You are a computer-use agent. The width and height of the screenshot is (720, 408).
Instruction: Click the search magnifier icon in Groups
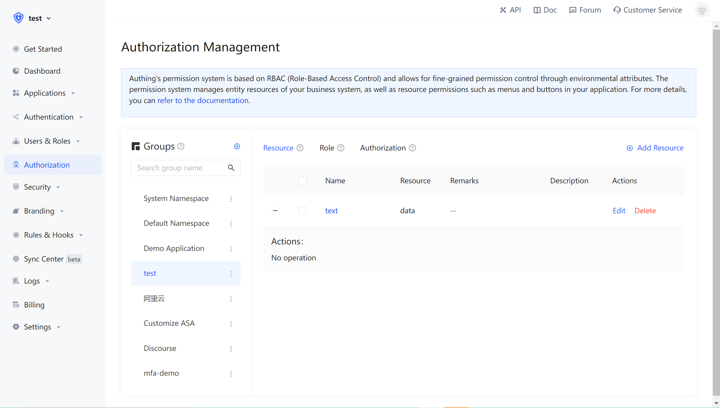click(x=231, y=168)
